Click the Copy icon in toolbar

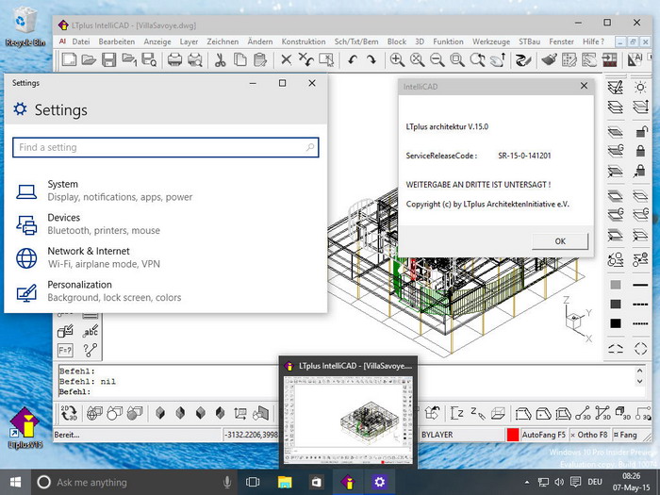point(239,59)
